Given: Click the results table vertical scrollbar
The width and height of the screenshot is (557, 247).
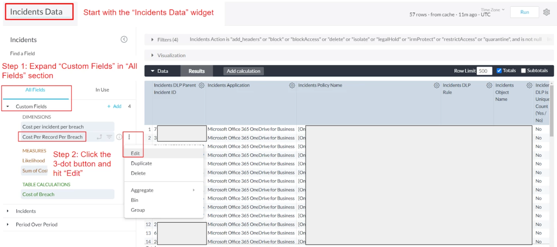Looking at the screenshot, I should (x=552, y=111).
